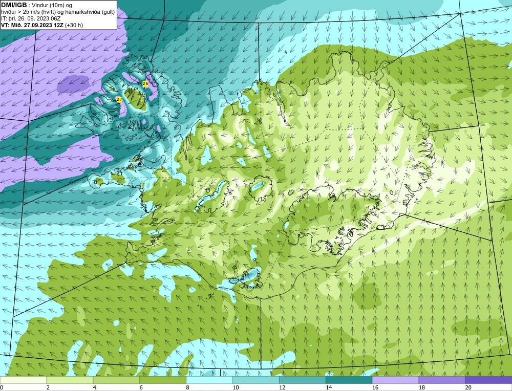Select the 2–4 m/s light green legend swatch
Viewport: 512px width, 391px height.
point(70,380)
